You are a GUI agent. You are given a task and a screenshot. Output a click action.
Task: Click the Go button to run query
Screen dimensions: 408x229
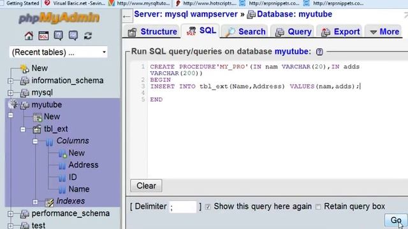click(x=396, y=220)
